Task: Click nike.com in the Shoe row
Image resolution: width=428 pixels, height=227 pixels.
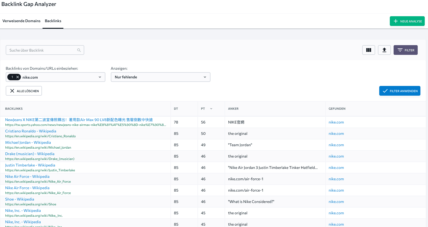Action: [x=336, y=202]
